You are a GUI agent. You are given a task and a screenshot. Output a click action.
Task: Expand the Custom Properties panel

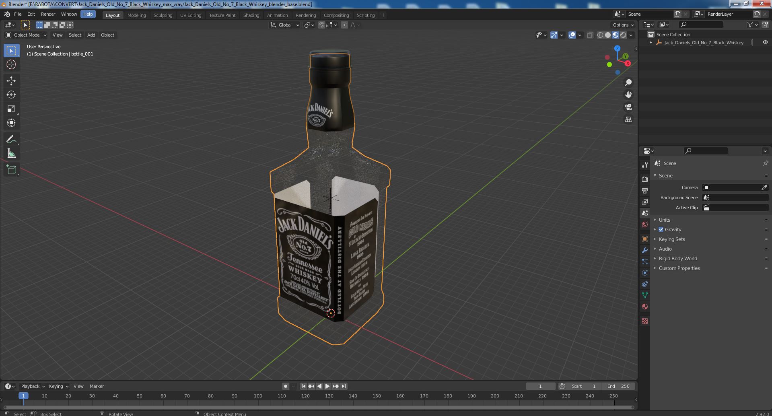(679, 268)
